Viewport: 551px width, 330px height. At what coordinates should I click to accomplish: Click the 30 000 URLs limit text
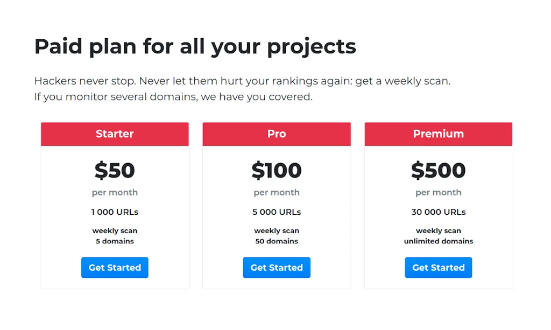[x=439, y=212]
